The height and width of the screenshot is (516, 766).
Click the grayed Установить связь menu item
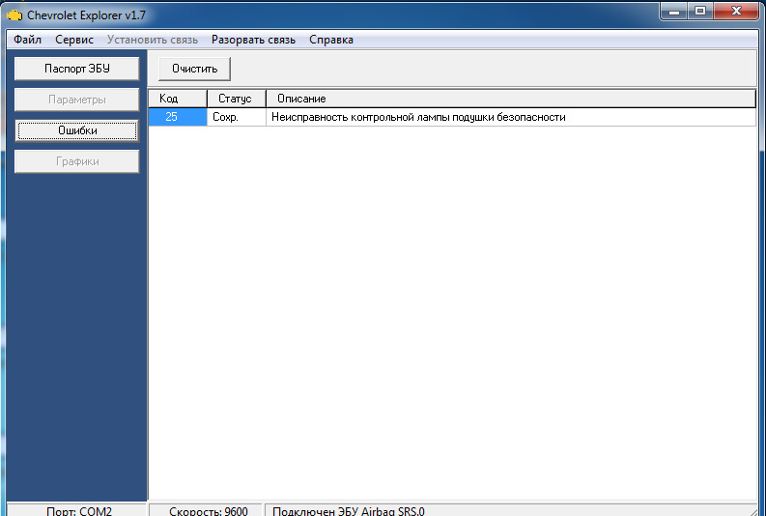coord(152,40)
